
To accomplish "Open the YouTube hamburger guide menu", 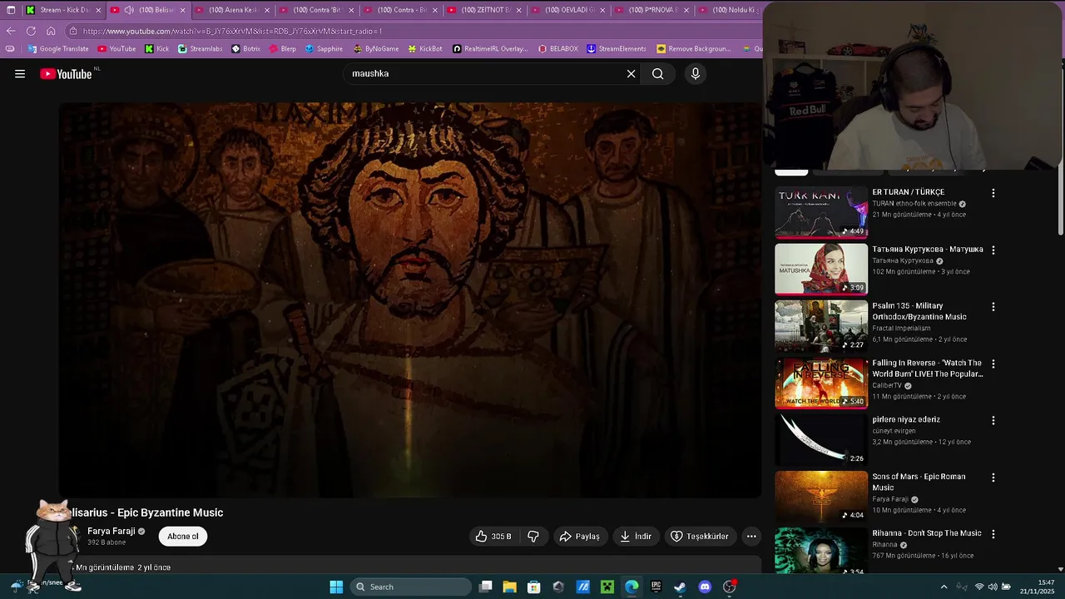I will pos(20,73).
